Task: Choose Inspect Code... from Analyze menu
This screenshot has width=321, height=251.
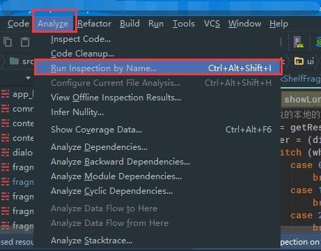Action: [x=157, y=39]
